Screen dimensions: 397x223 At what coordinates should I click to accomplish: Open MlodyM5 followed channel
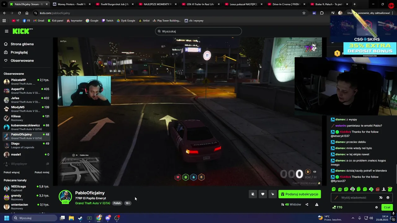tap(26, 109)
